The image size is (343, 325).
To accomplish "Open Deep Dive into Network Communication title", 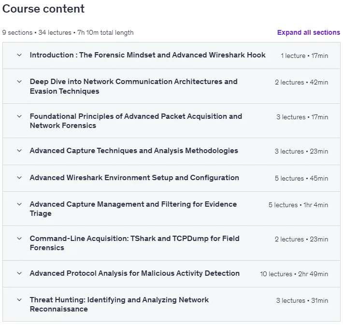I will pyautogui.click(x=134, y=86).
